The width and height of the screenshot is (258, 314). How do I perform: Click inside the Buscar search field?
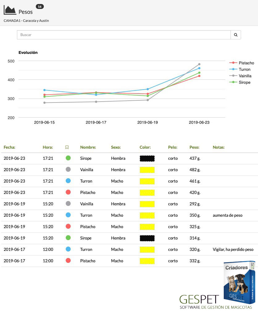click(124, 35)
